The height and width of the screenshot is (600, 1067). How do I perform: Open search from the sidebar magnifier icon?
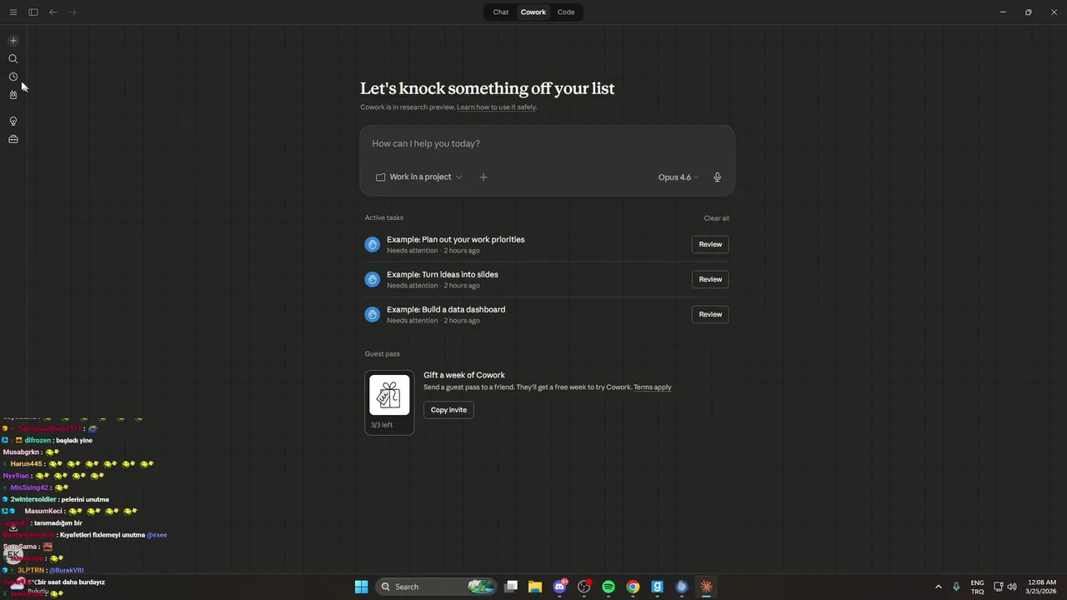click(x=13, y=59)
